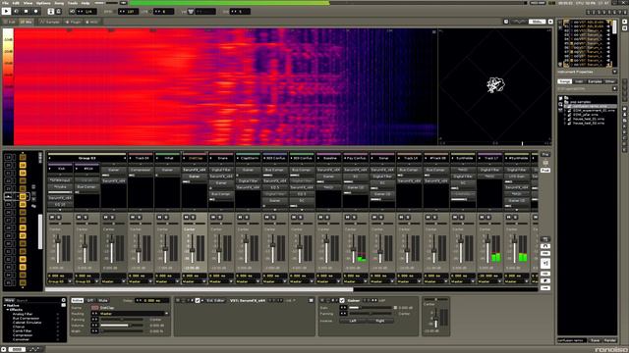Switch to the Instr. browser tab
Image resolution: width=629 pixels, height=353 pixels.
(579, 81)
